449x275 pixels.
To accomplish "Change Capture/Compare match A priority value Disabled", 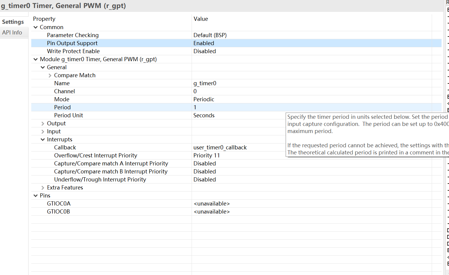I will click(205, 163).
